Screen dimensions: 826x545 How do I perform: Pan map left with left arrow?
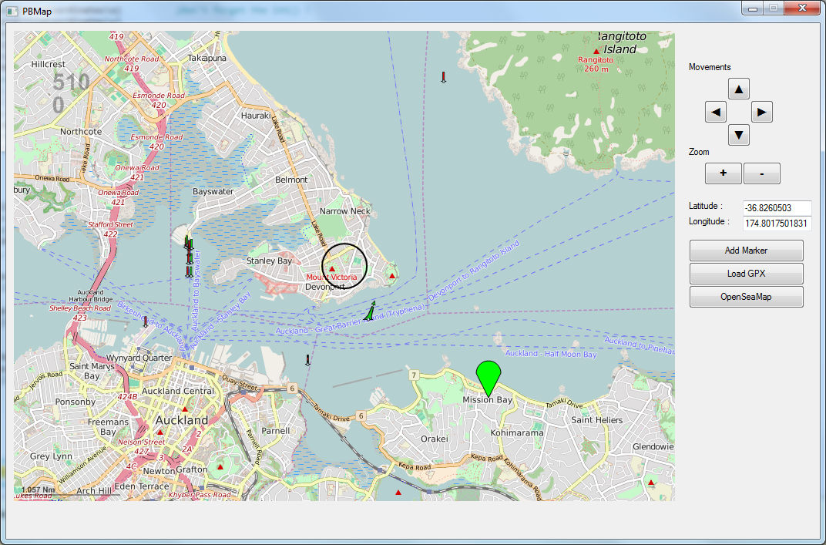(715, 113)
